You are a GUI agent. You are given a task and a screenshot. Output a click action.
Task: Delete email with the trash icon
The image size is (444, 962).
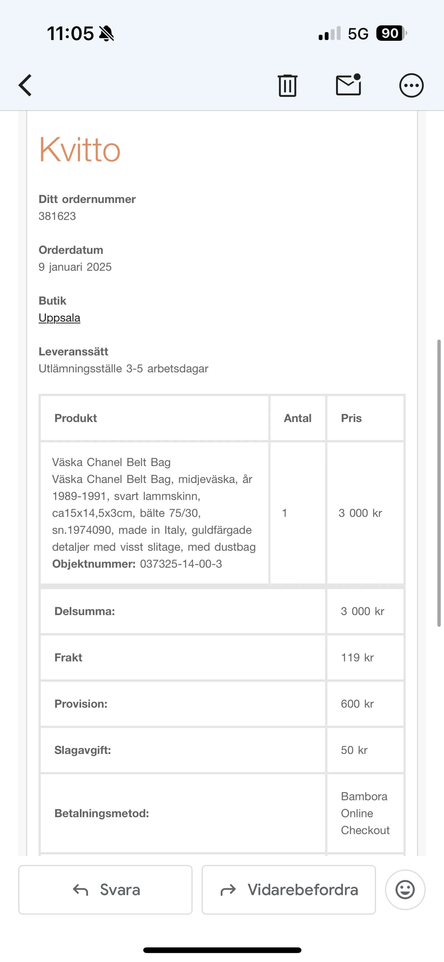287,85
